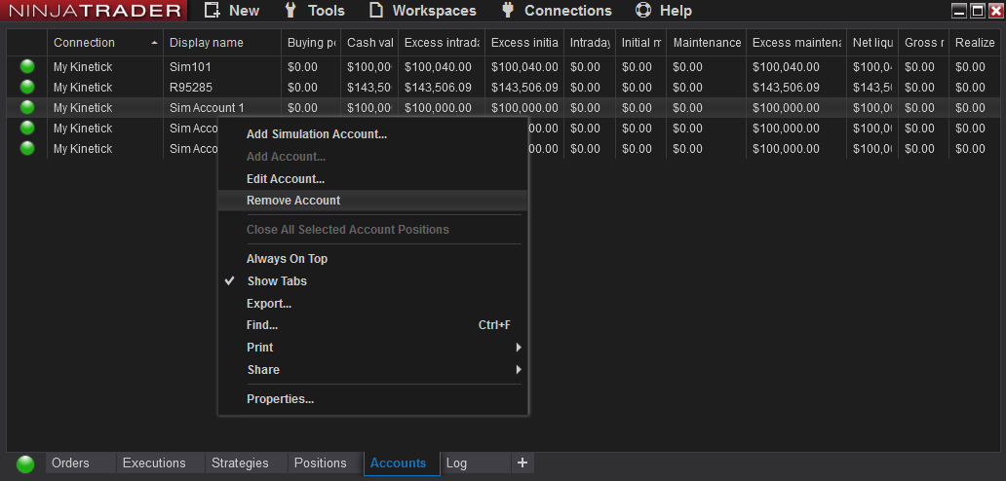This screenshot has height=481, width=1006.
Task: Sort by the Connection column header
Action: (x=105, y=42)
